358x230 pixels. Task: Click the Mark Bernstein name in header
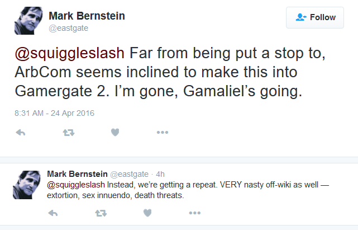87,16
